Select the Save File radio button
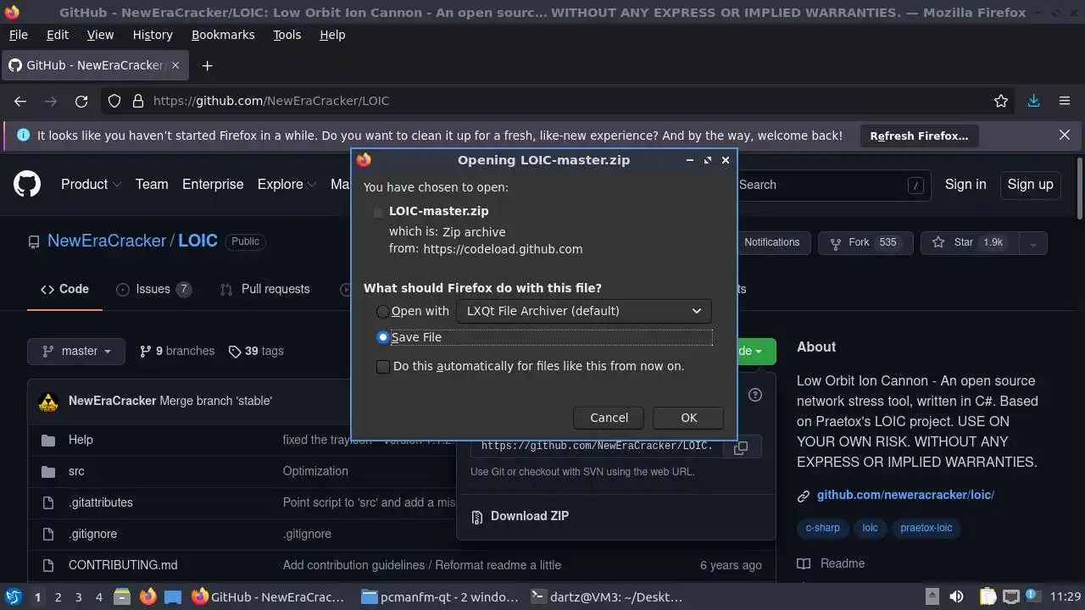The height and width of the screenshot is (610, 1085). coord(383,337)
